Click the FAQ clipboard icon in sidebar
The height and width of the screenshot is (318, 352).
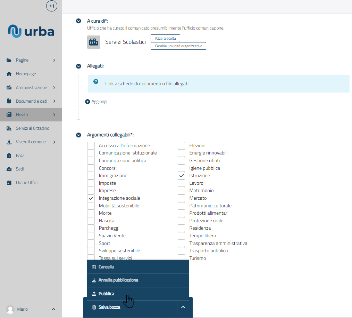pyautogui.click(x=9, y=156)
